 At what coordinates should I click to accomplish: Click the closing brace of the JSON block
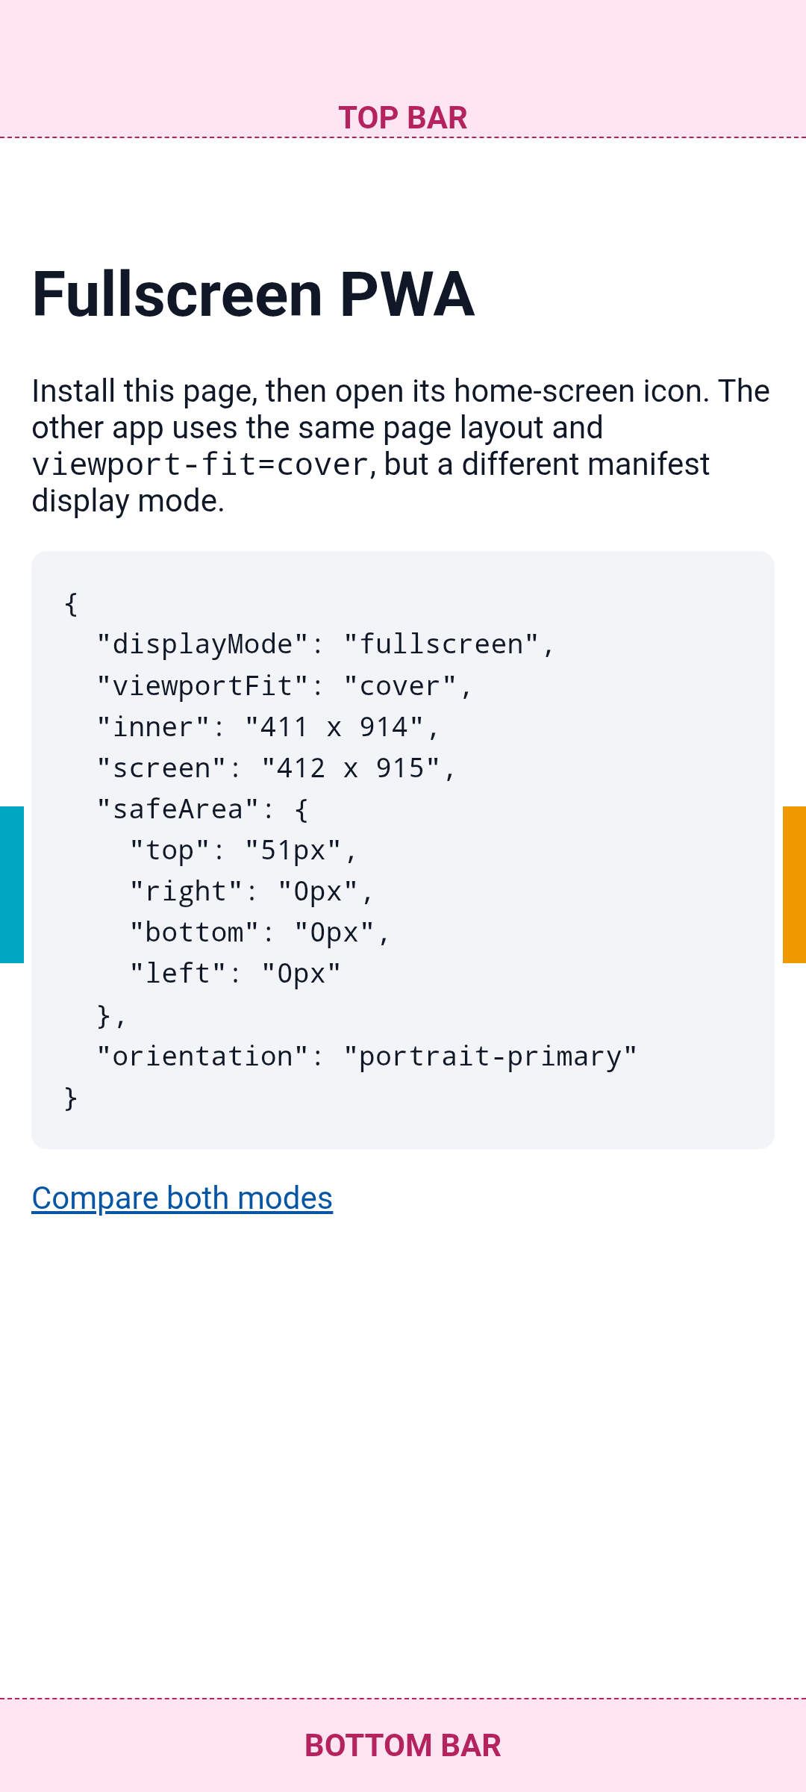tap(71, 1098)
